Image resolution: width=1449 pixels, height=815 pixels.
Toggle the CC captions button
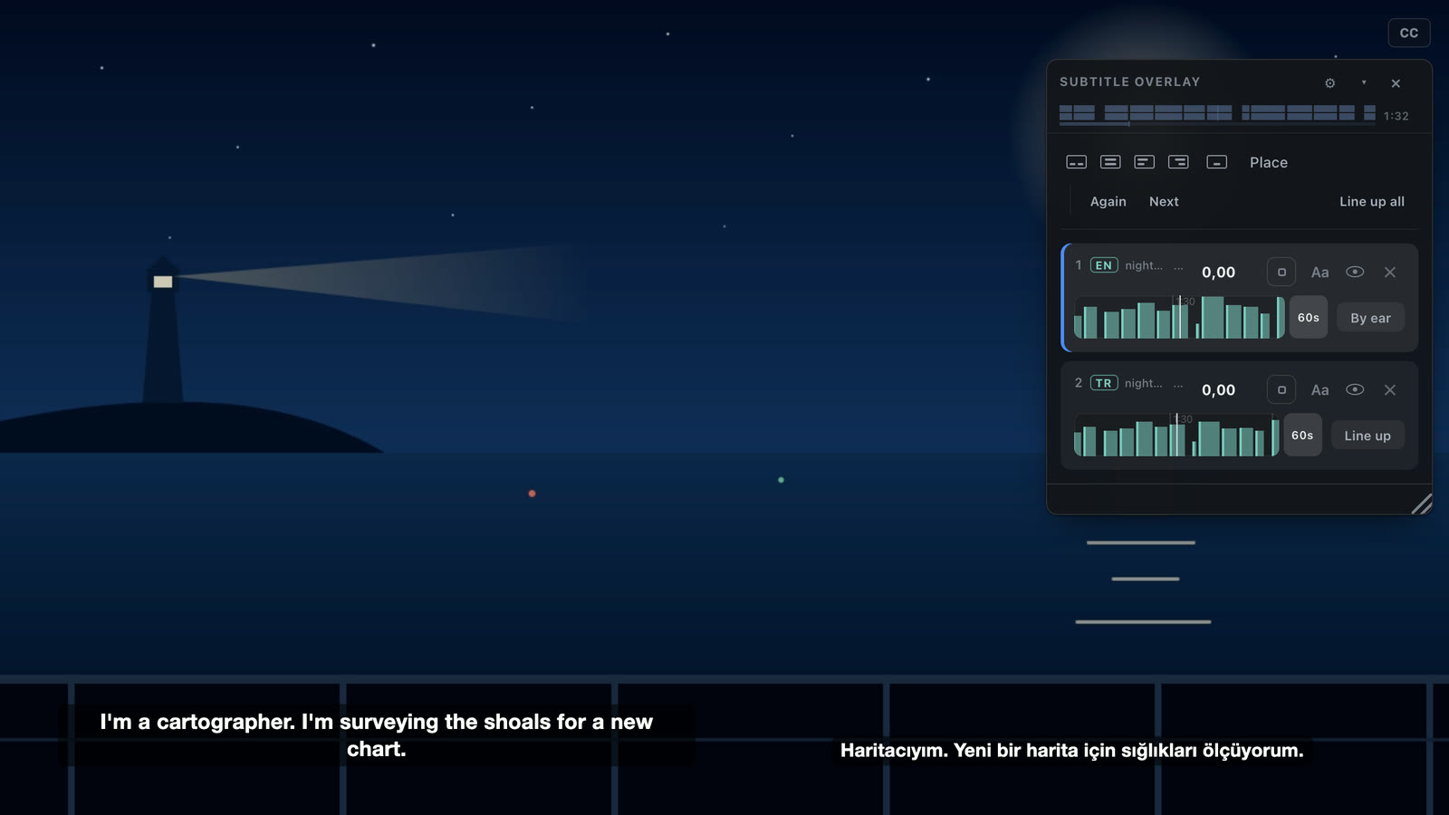[1408, 33]
